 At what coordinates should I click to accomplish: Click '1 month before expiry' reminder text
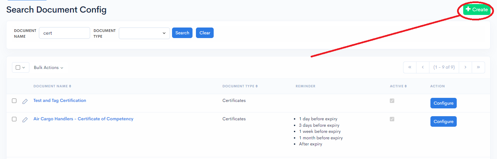[x=321, y=138]
